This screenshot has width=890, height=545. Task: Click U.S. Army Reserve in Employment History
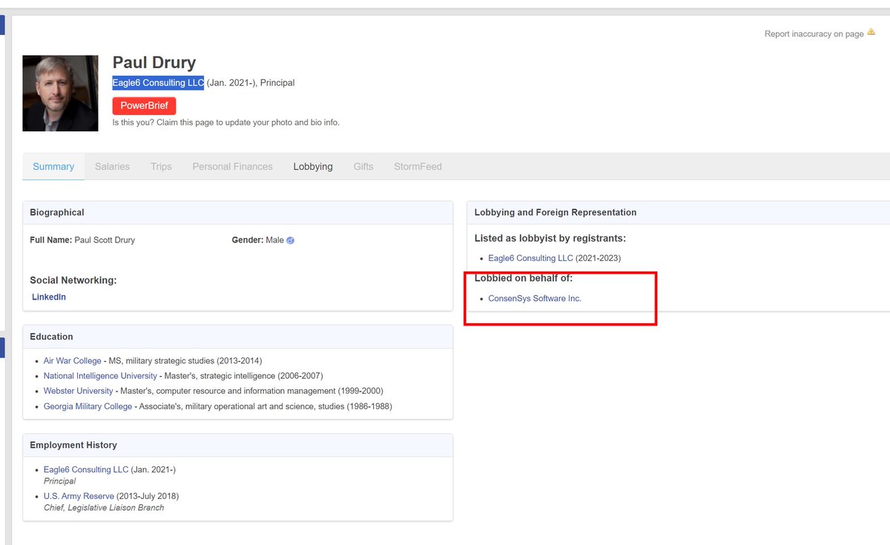tap(79, 496)
